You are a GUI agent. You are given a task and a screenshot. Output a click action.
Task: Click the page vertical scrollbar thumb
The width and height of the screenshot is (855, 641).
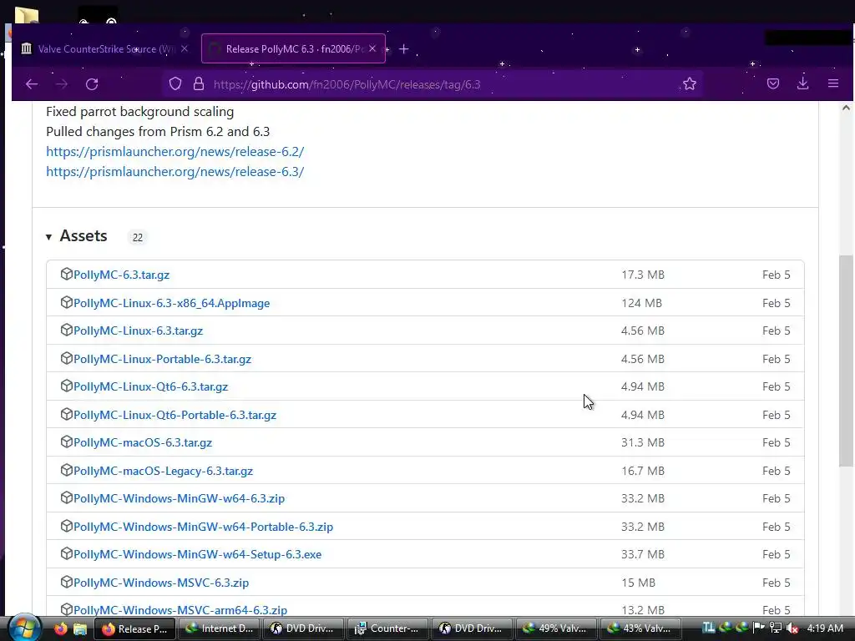click(x=847, y=360)
